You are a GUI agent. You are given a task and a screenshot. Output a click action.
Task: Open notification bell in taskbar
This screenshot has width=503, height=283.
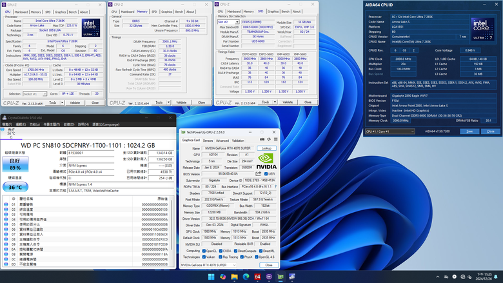496,277
